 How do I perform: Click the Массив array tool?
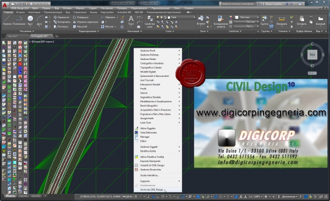[x=107, y=26]
